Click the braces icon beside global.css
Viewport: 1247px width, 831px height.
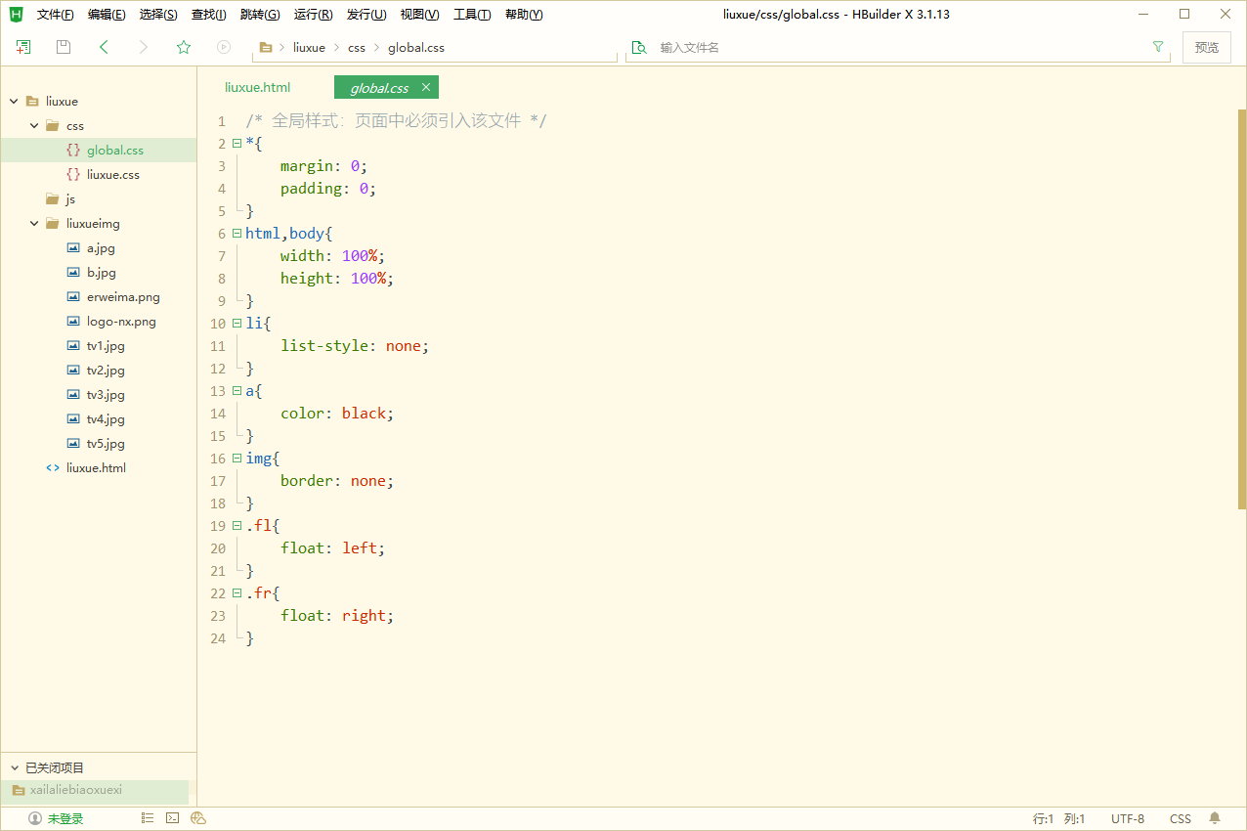tap(73, 151)
